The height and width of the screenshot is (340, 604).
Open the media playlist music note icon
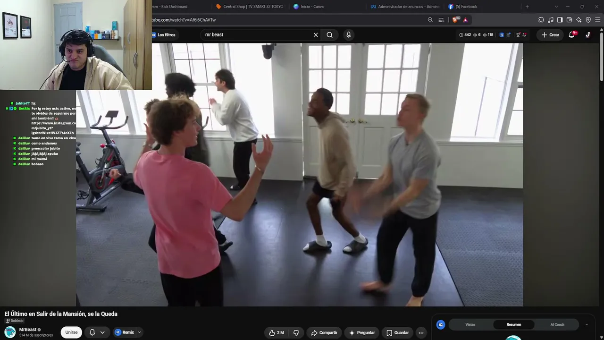coord(551,20)
